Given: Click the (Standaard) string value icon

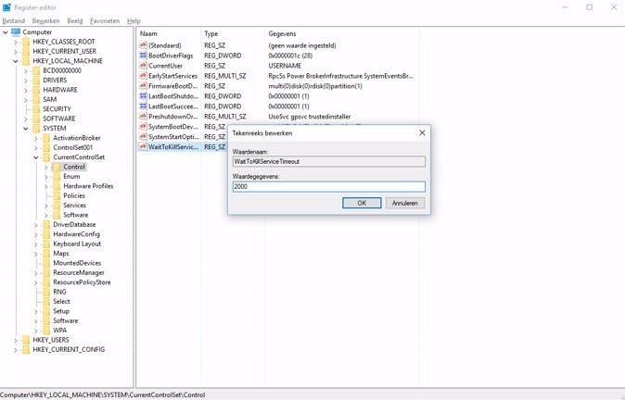Looking at the screenshot, I should click(x=143, y=45).
